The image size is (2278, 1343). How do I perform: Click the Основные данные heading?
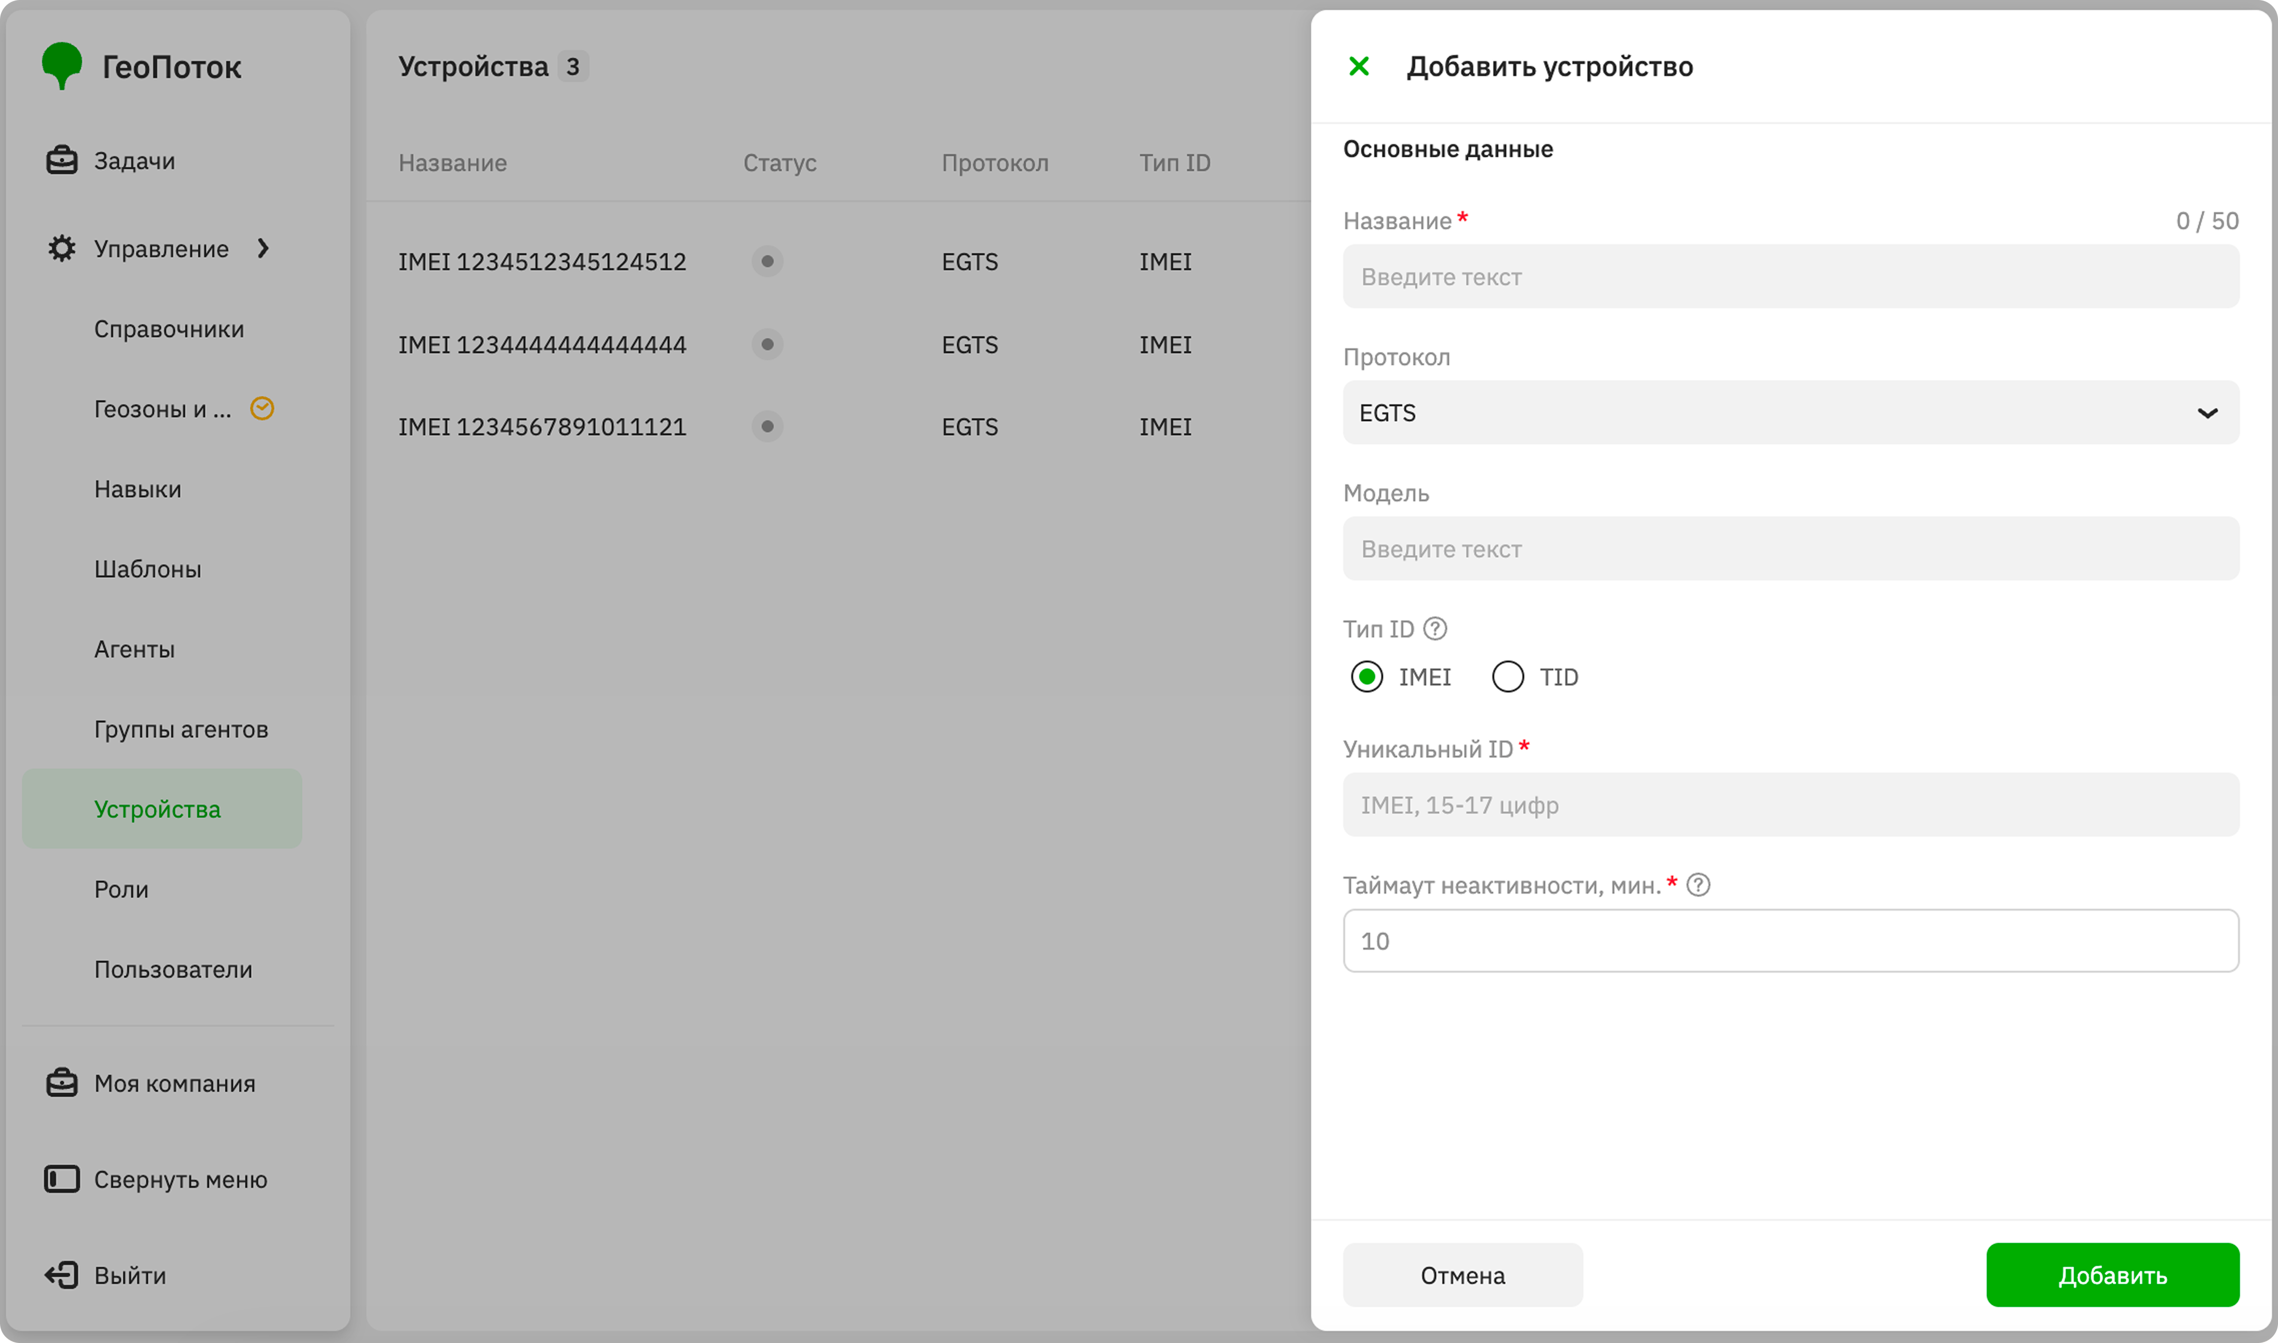[1447, 149]
